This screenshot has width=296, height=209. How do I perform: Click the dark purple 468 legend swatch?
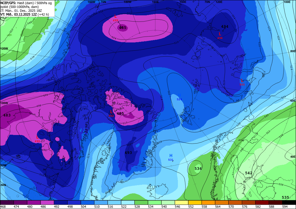point(7,203)
